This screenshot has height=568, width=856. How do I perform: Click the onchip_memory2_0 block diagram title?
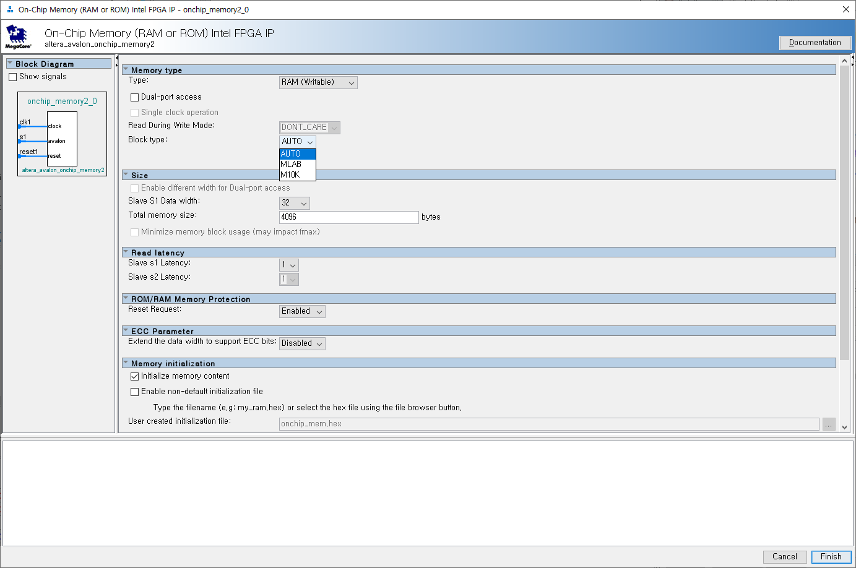point(62,101)
